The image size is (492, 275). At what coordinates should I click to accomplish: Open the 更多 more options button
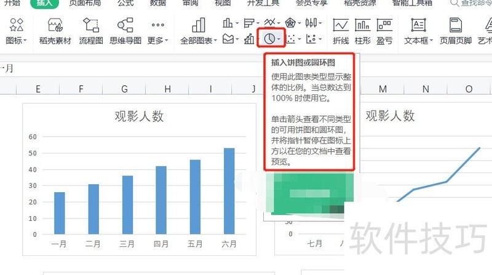(x=158, y=31)
